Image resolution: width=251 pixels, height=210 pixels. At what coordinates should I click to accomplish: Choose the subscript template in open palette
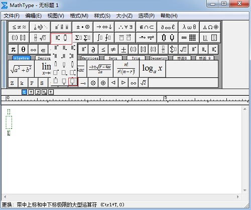(64, 48)
